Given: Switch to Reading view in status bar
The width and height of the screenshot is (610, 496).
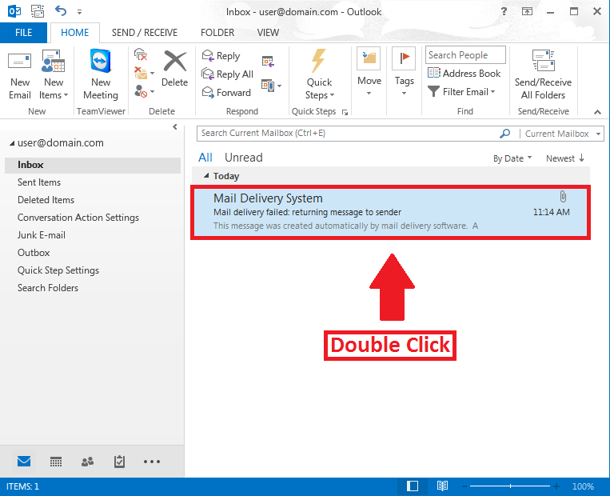Looking at the screenshot, I should tap(442, 486).
